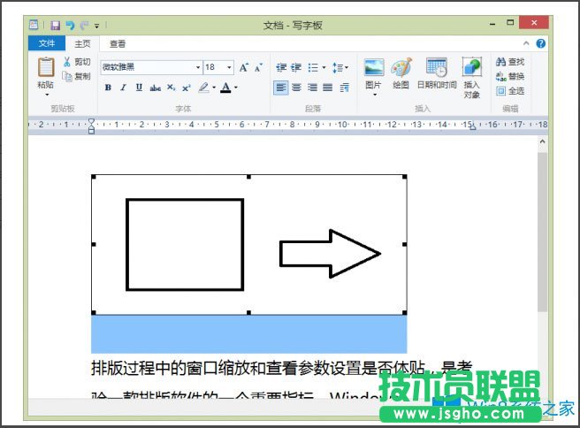Toggle Strikethrough abc formatting
The width and height of the screenshot is (580, 428).
pyautogui.click(x=155, y=88)
